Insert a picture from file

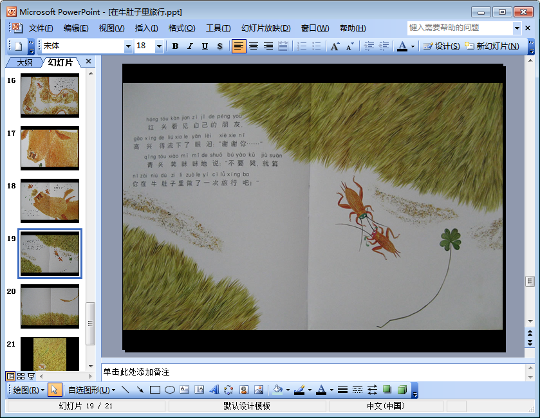pyautogui.click(x=259, y=390)
